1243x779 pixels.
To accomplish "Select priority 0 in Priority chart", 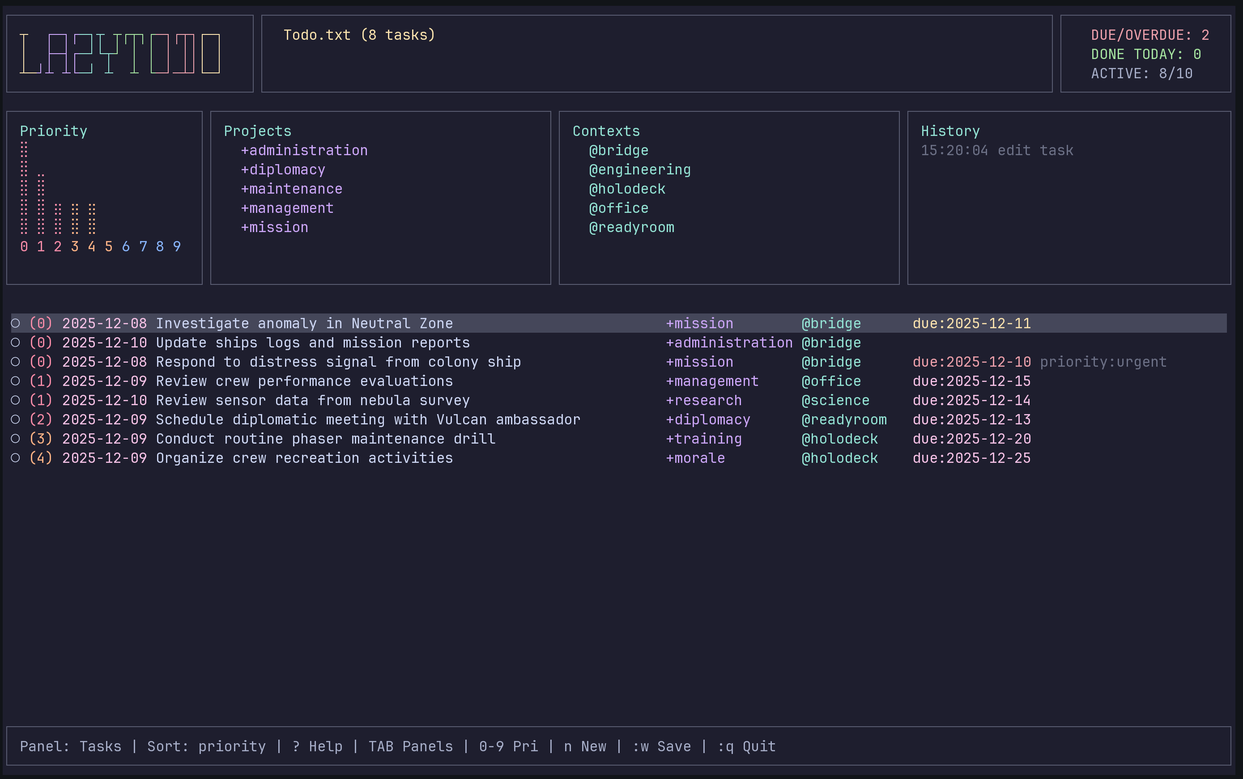I will pos(24,247).
